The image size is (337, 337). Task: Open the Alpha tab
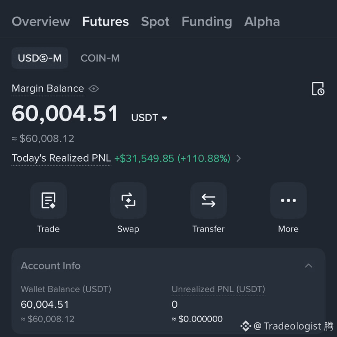coord(262,22)
